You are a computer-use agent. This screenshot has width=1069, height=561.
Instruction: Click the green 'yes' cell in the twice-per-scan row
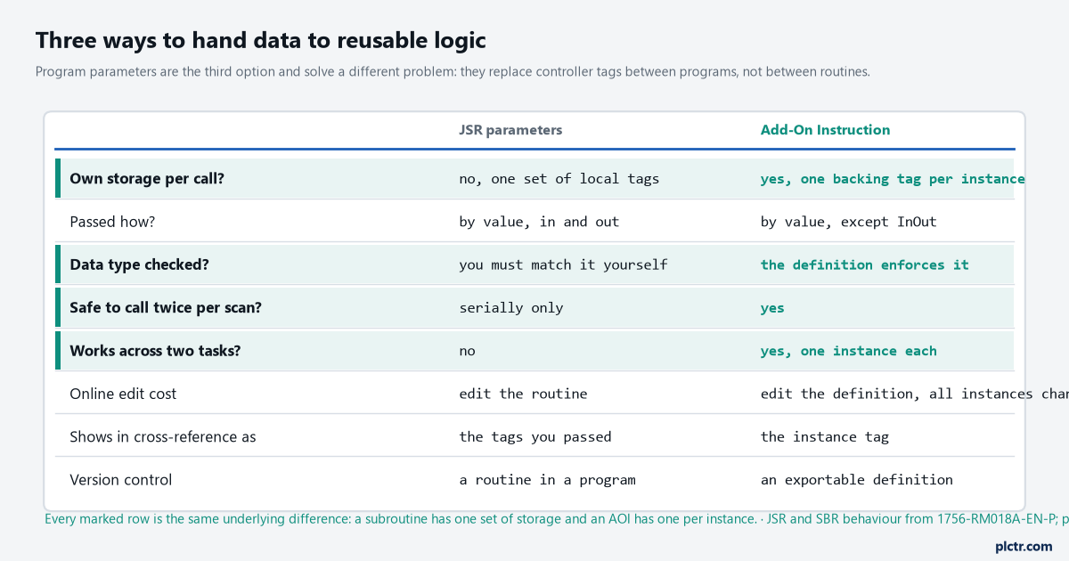pyautogui.click(x=772, y=308)
